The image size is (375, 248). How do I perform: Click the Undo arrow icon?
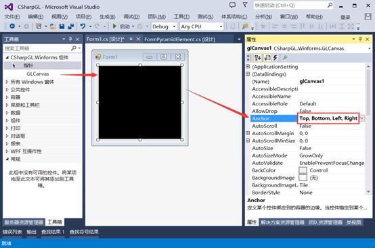(x=83, y=26)
